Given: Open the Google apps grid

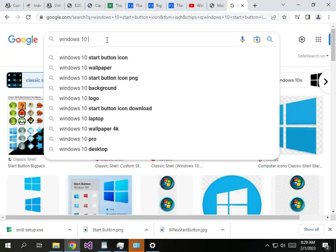Looking at the screenshot, I should point(318,39).
